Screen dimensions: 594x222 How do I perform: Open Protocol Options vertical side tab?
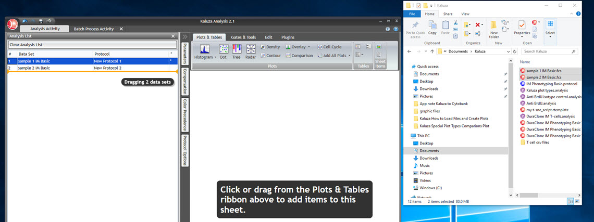[x=185, y=150]
